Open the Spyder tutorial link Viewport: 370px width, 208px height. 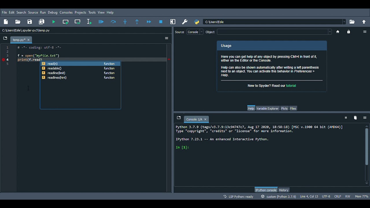point(291,86)
